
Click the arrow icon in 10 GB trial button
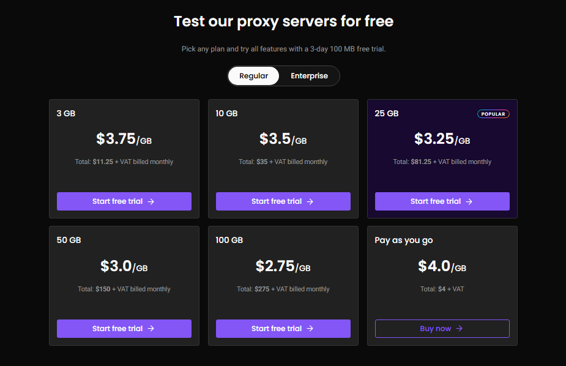coord(310,201)
